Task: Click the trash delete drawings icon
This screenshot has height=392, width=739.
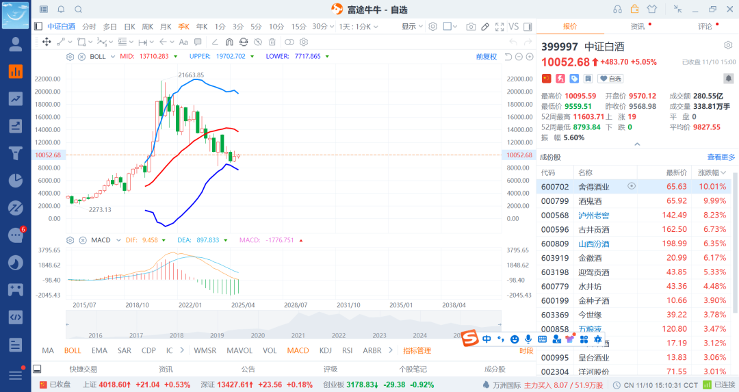Action: 272,42
